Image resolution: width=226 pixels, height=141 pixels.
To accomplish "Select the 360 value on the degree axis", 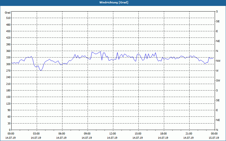I will tap(8, 51).
